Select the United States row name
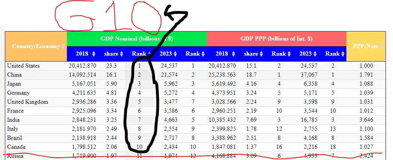Image resolution: width=393 pixels, height=160 pixels. (23, 66)
